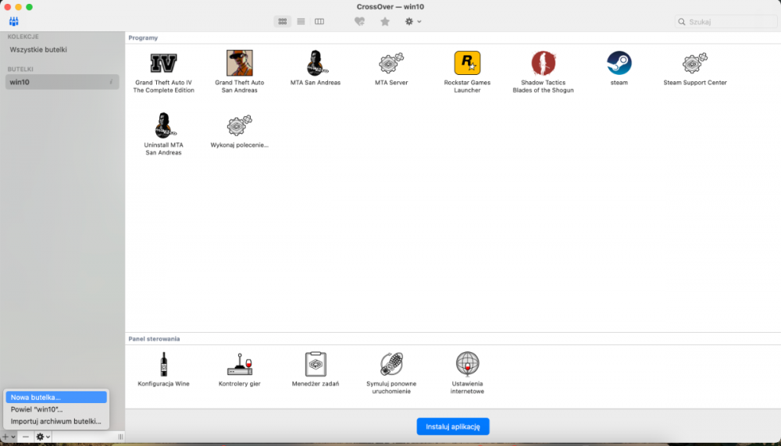Image resolution: width=781 pixels, height=446 pixels.
Task: Click the CrossOver bottles sidebar icon
Action: point(14,21)
